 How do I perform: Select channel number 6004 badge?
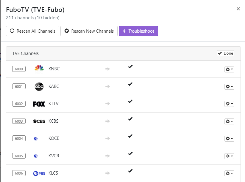(19, 139)
